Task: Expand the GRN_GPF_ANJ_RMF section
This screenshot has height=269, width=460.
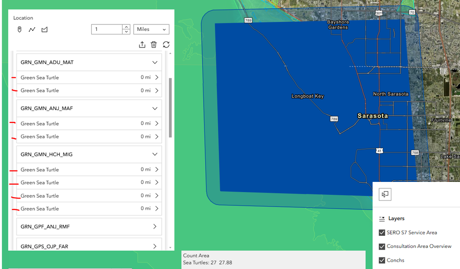Action: pos(155,226)
